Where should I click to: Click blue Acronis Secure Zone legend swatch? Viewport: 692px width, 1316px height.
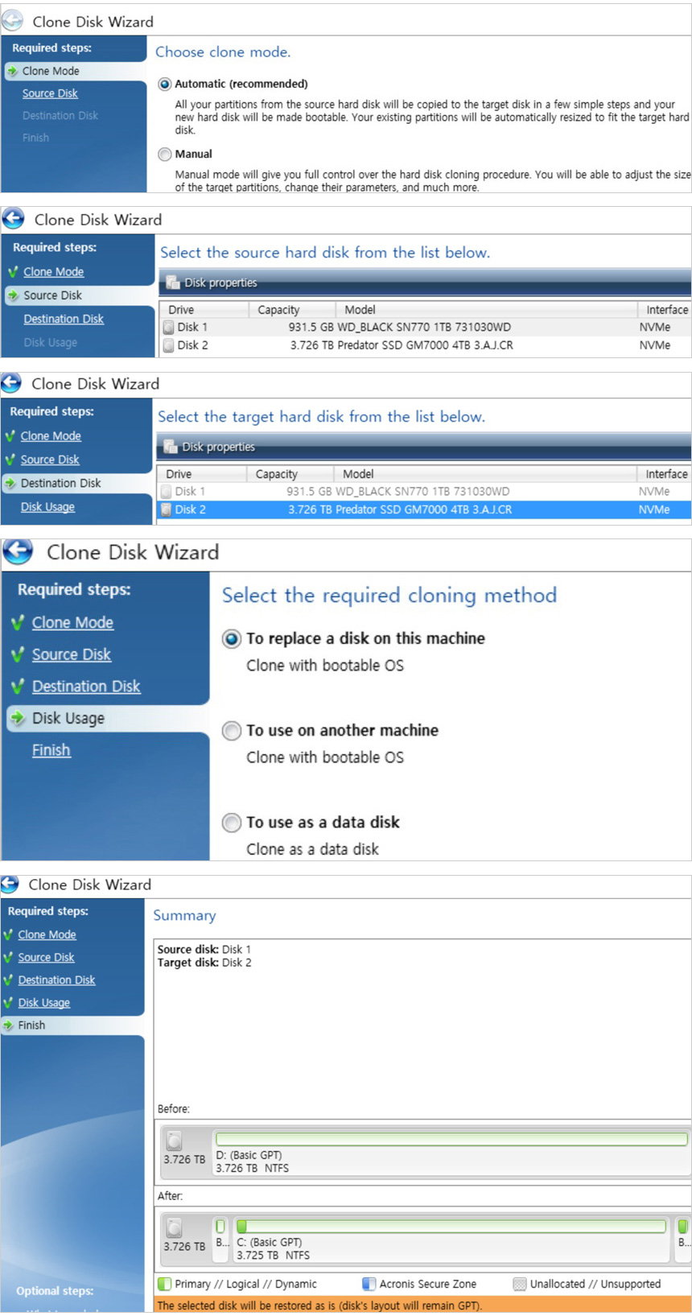tap(369, 1284)
